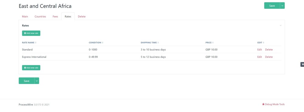
Task: Click the top Save button
Action: 272,5
